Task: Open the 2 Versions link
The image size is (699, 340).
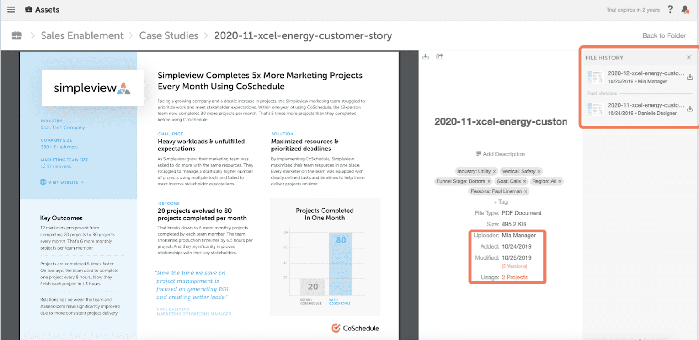Action: 514,266
